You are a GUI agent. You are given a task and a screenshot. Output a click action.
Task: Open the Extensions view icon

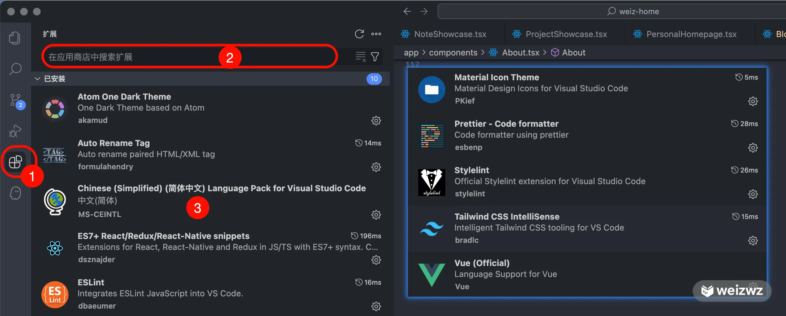point(15,162)
